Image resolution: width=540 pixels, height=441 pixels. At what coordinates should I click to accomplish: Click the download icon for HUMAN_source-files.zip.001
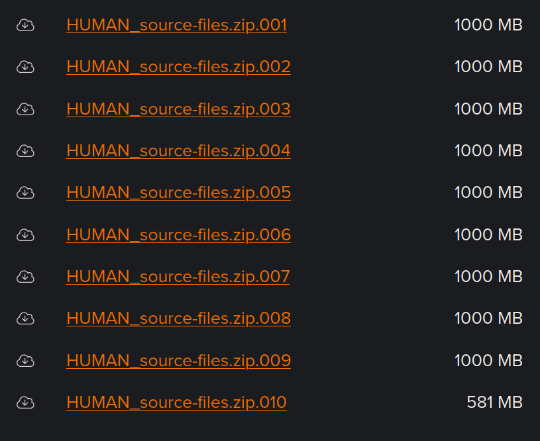[25, 24]
